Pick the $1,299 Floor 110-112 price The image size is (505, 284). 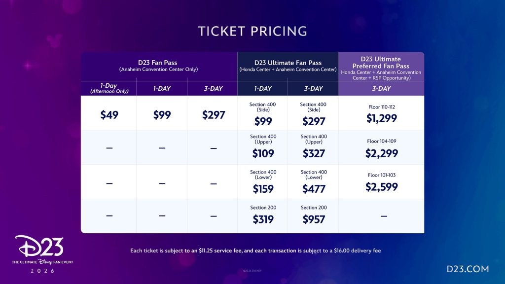[x=381, y=118]
